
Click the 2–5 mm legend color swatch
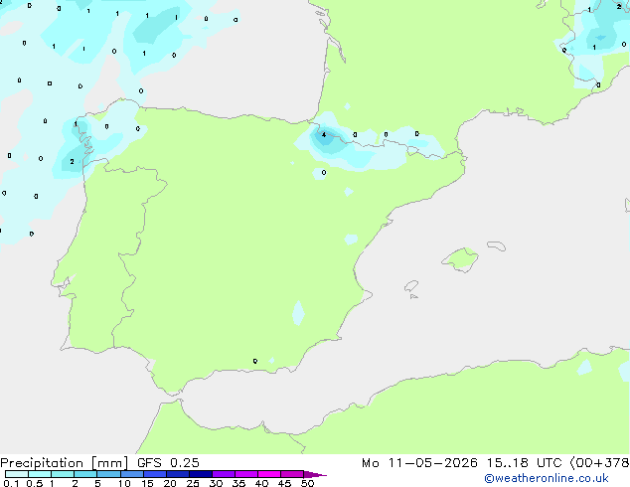click(x=85, y=474)
